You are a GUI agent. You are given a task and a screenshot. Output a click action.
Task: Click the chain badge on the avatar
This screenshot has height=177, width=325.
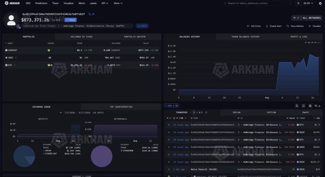[19, 26]
